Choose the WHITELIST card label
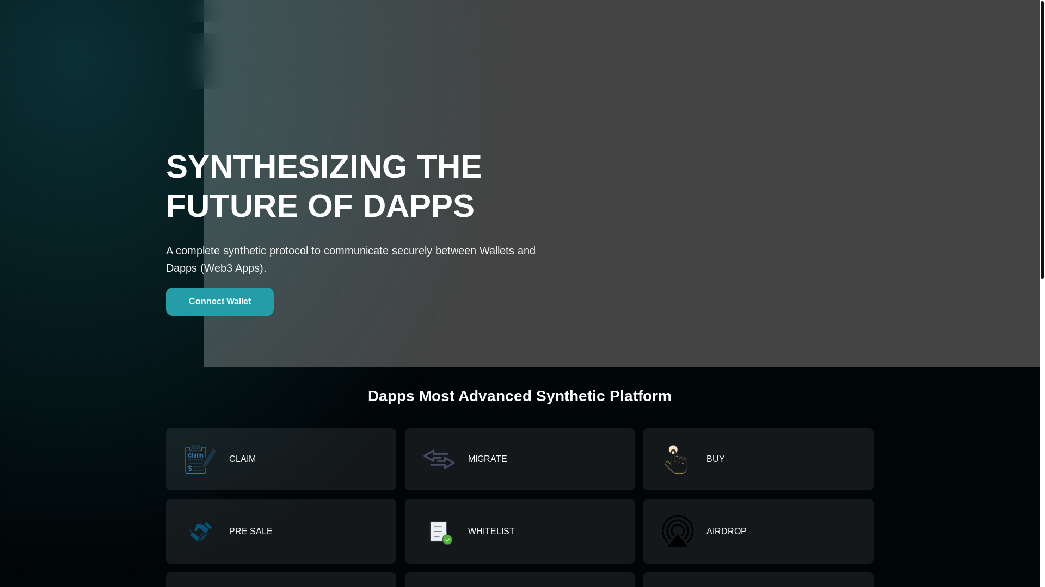The width and height of the screenshot is (1045, 587). point(491,532)
